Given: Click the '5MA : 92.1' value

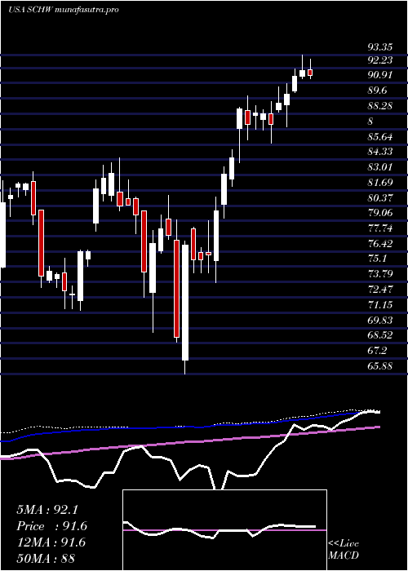Looking at the screenshot, I should pyautogui.click(x=47, y=510).
